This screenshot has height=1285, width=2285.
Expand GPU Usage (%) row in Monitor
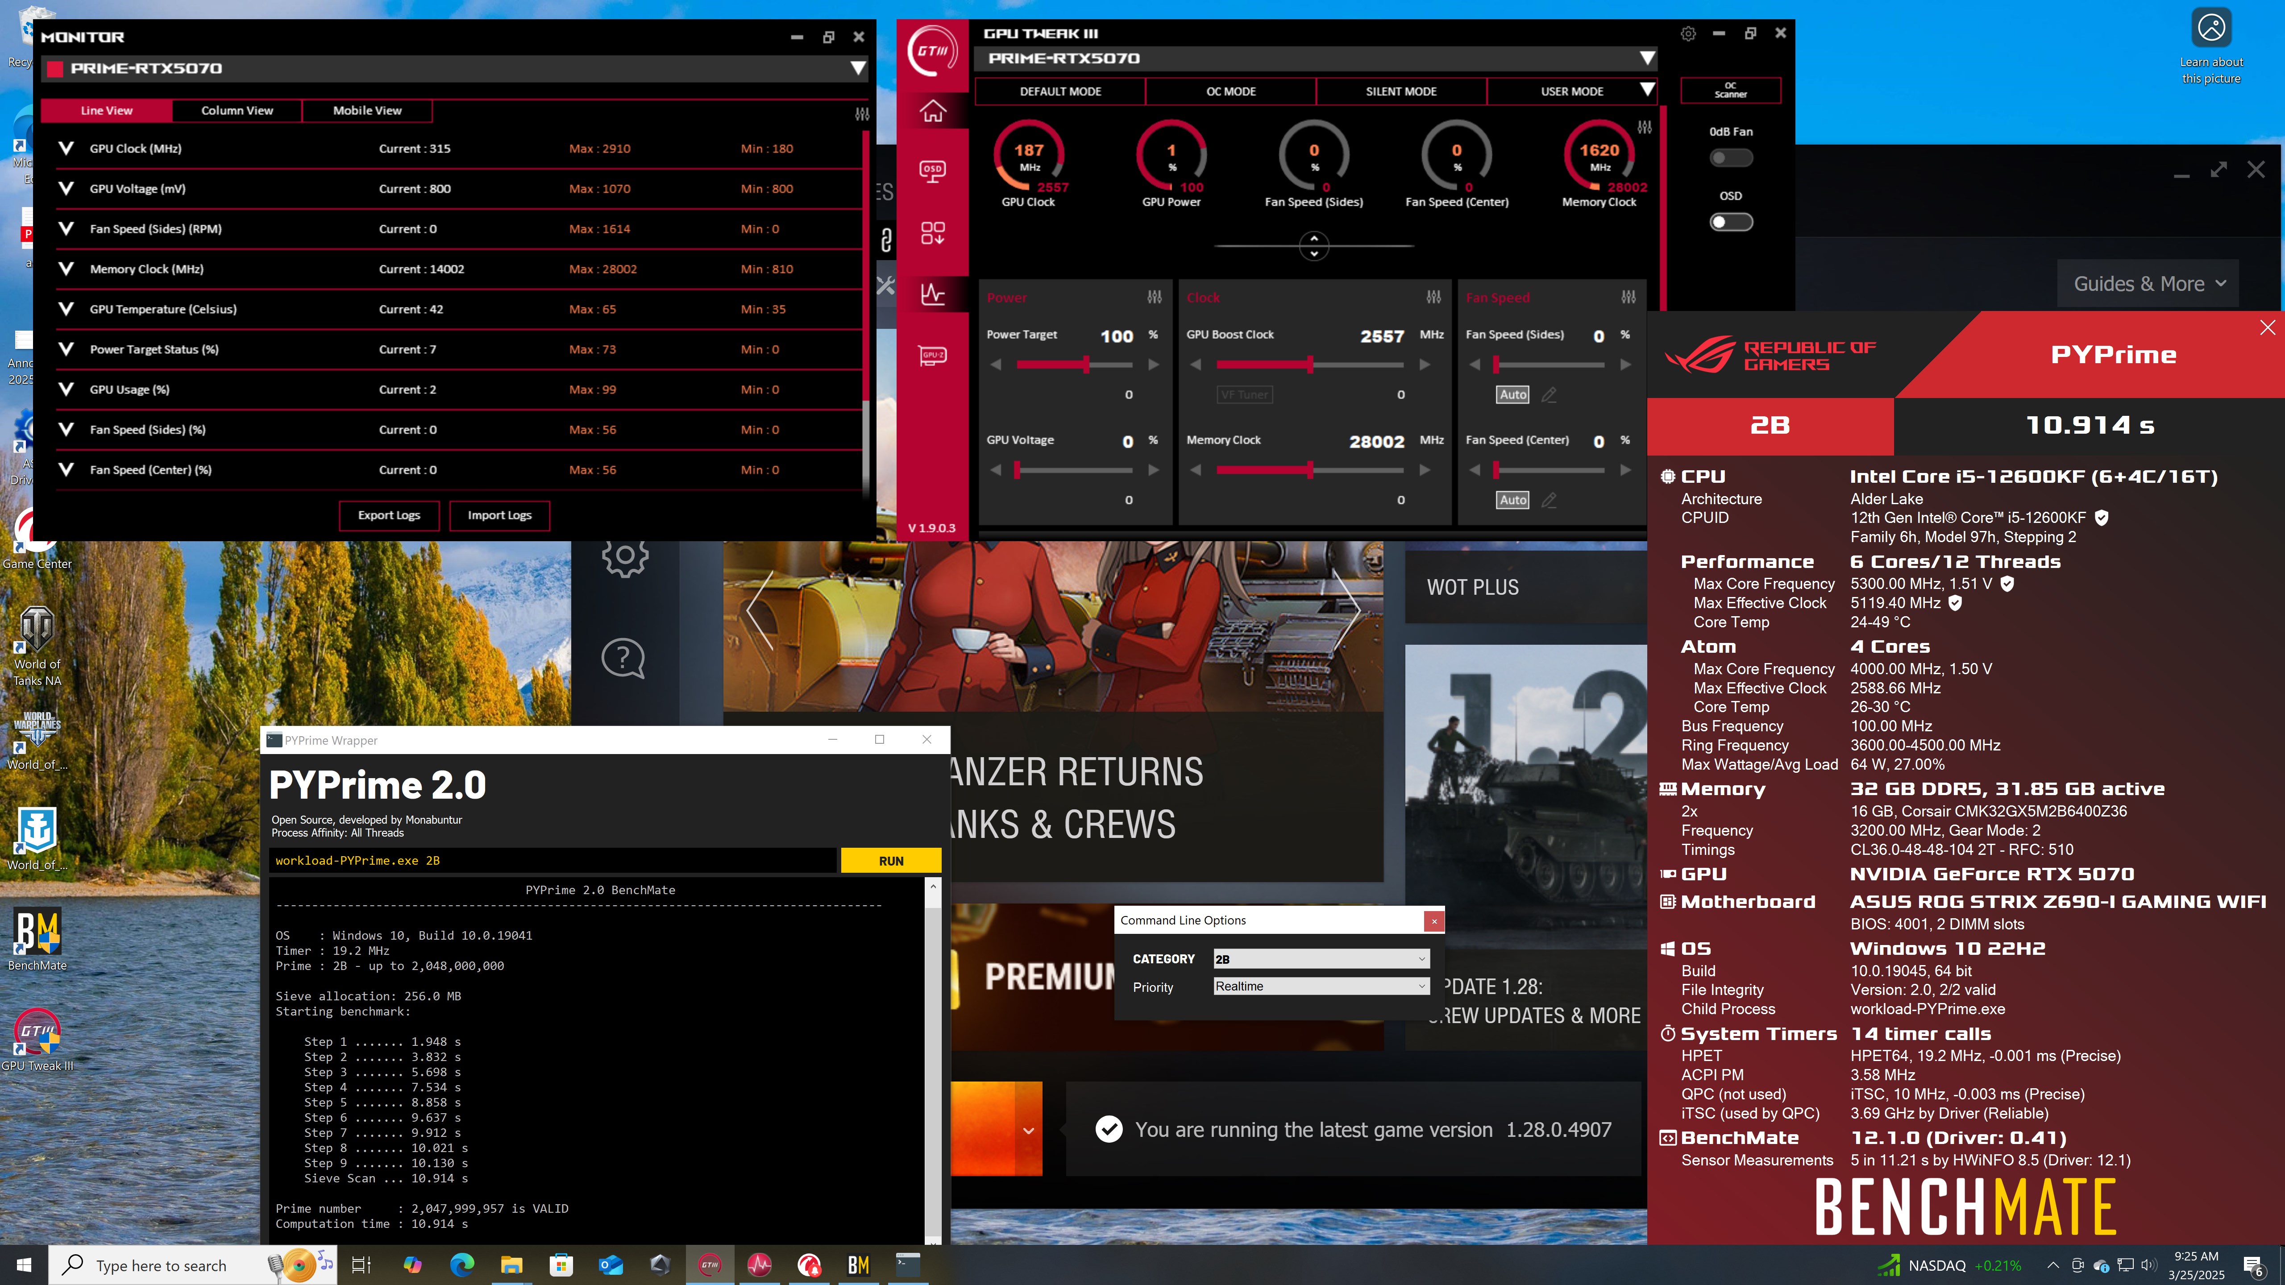pos(66,390)
